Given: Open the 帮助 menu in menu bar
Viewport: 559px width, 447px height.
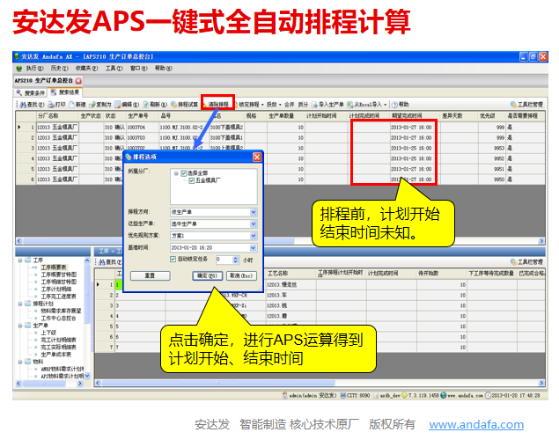Looking at the screenshot, I should pos(163,68).
